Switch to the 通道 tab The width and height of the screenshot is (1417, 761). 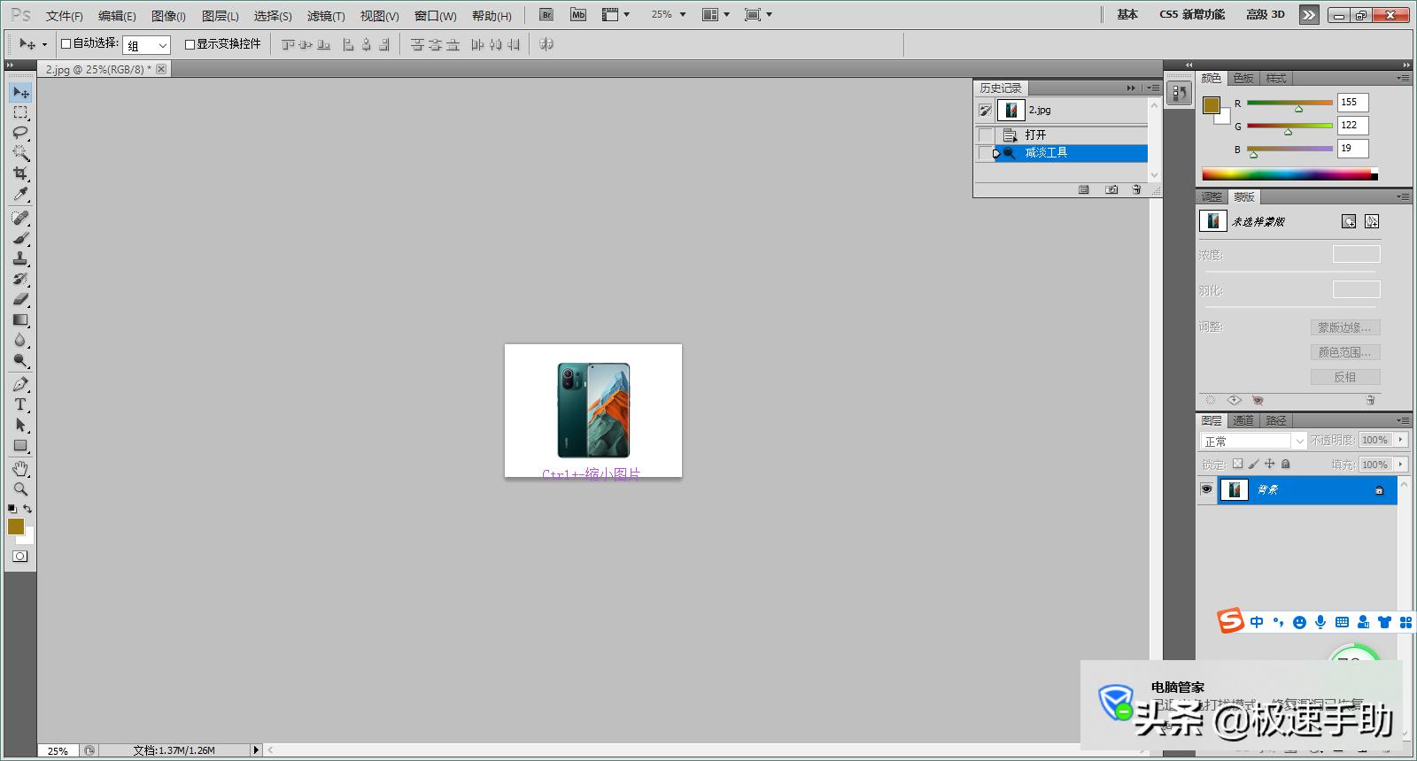[1243, 420]
